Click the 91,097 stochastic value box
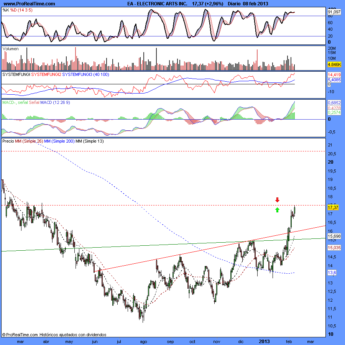The image size is (345, 345). pyautogui.click(x=334, y=12)
